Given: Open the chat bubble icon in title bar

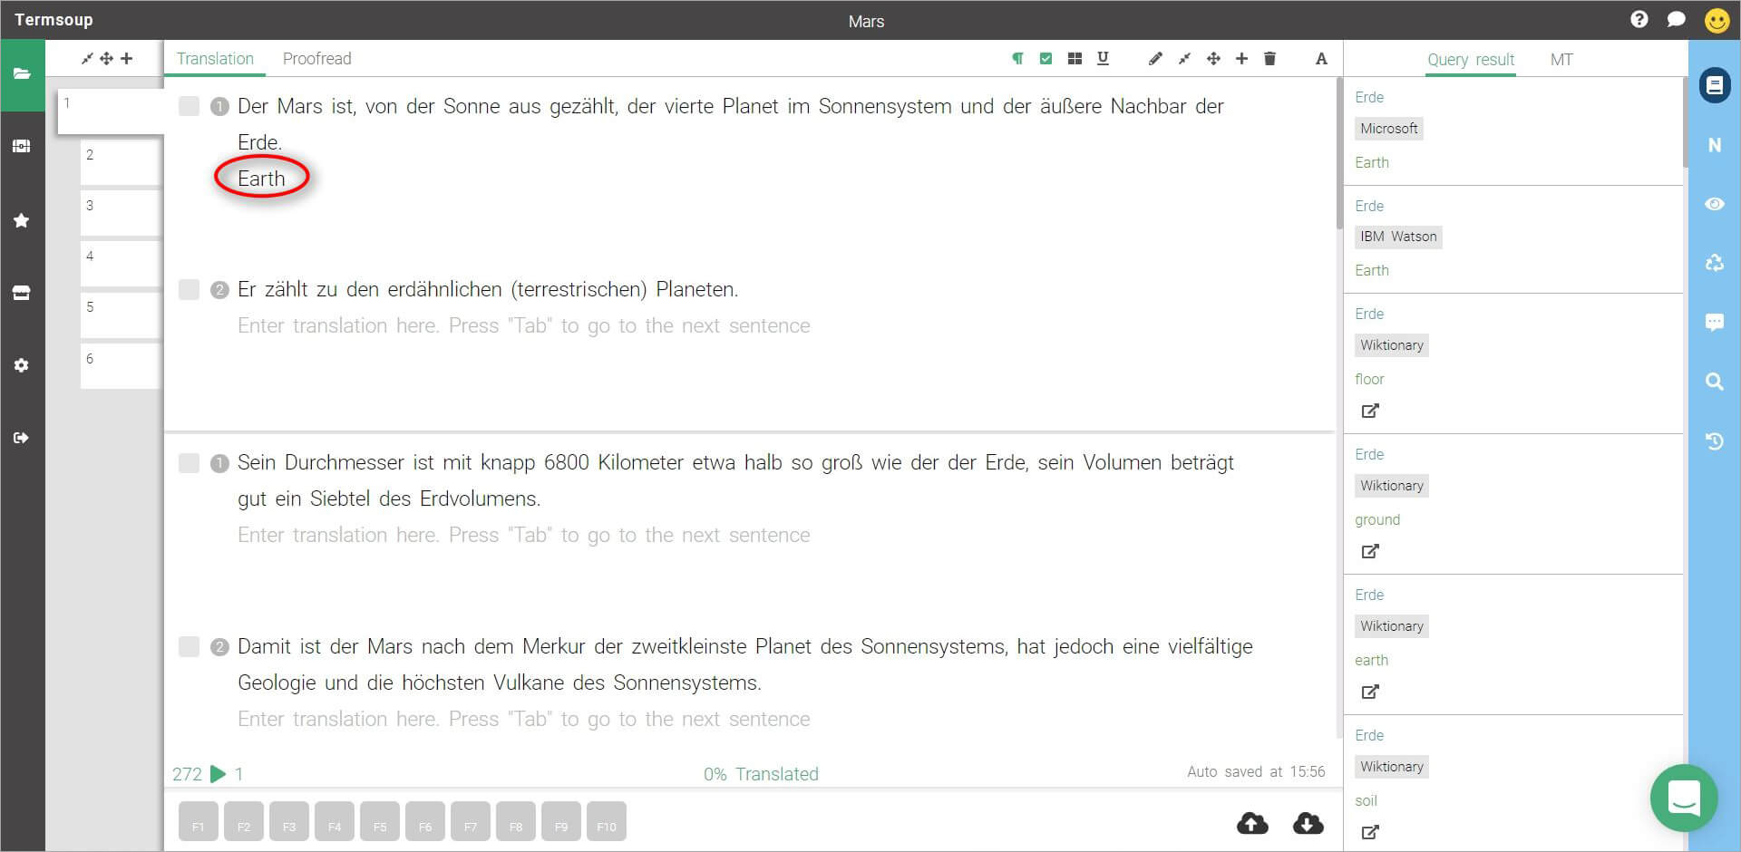Looking at the screenshot, I should (1676, 20).
